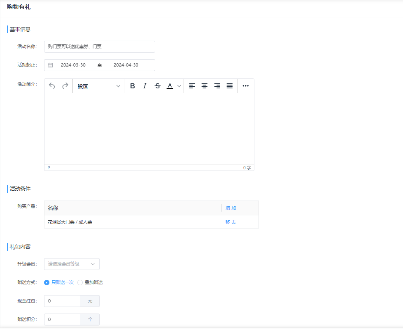Click the start date 2024-03-30 field
Viewport: 403px width, 330px height.
tap(73, 65)
